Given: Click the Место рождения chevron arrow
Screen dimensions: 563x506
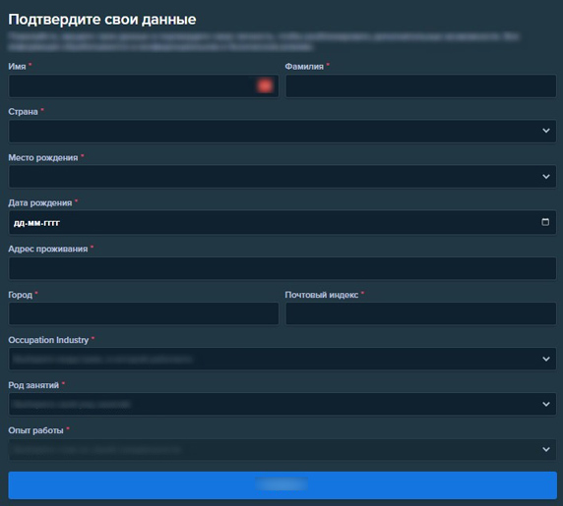Looking at the screenshot, I should point(546,176).
